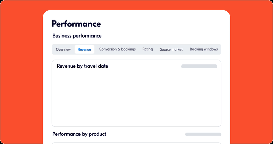Click placeholder bar beside Performance by product

203,134
